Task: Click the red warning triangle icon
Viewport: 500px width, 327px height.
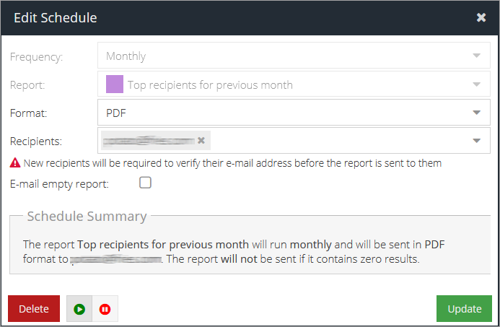Action: pos(14,163)
